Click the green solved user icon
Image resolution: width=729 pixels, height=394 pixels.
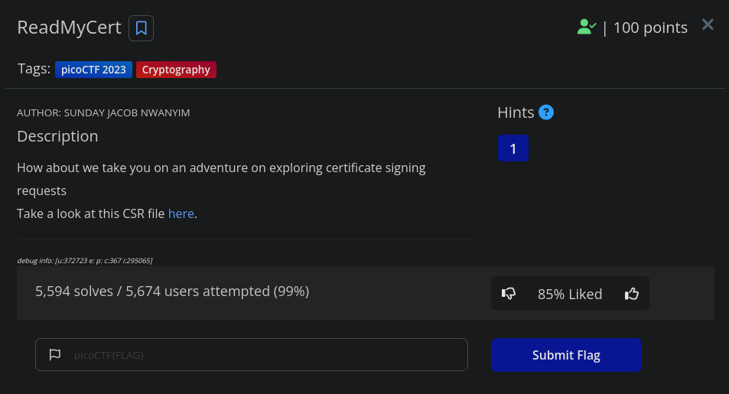coord(586,27)
